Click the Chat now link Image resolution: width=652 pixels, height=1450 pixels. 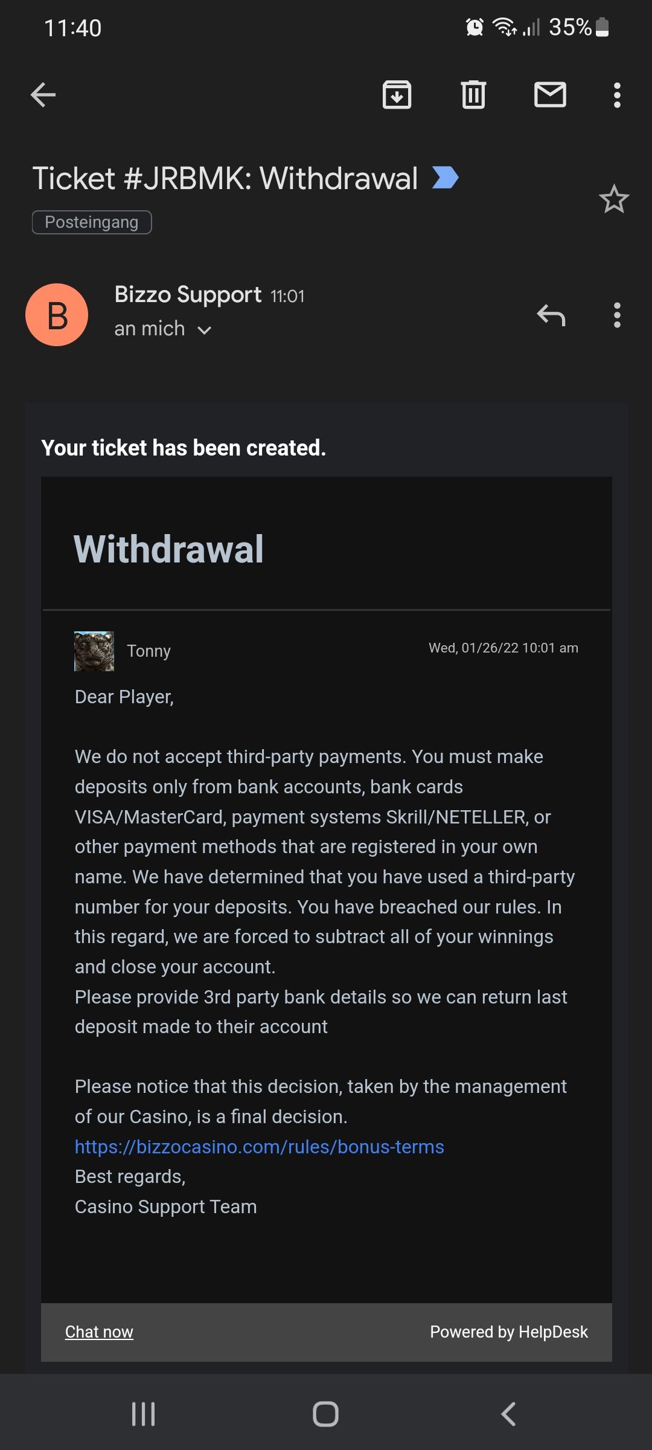click(99, 1332)
